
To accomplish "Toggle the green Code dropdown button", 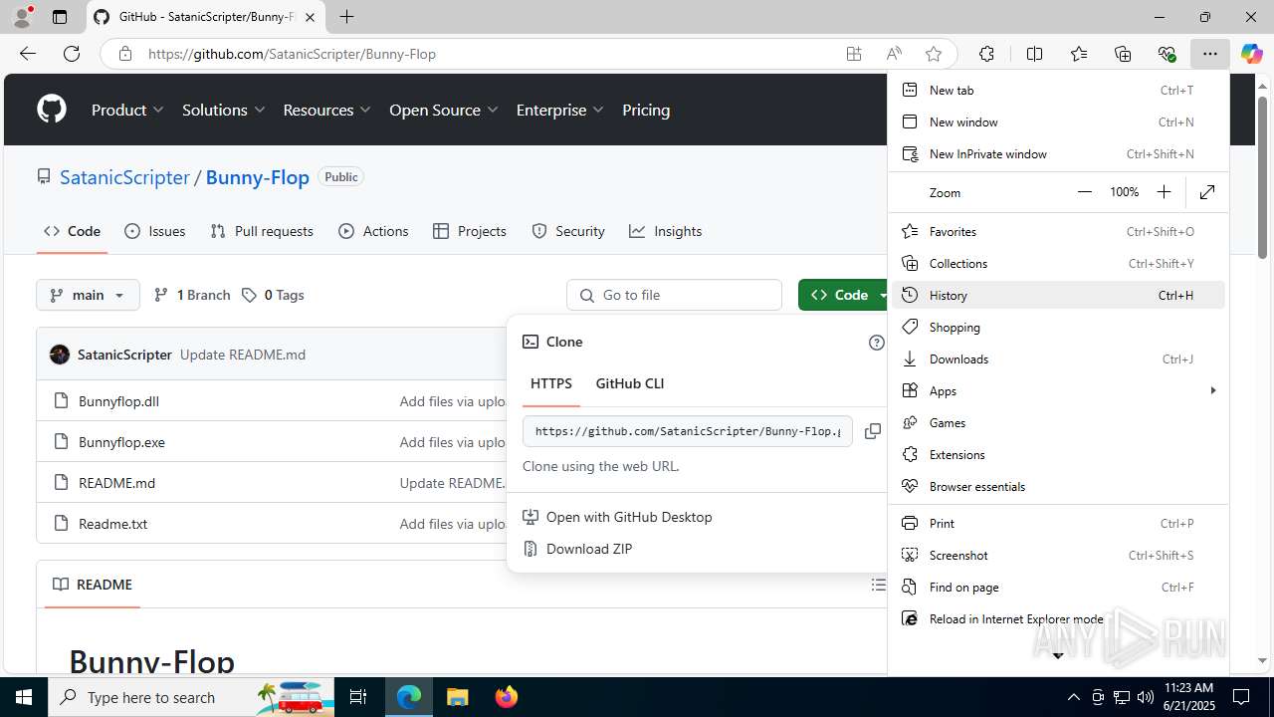I will tap(844, 295).
